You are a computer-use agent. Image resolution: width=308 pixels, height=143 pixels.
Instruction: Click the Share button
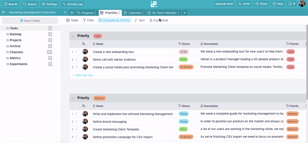(x=261, y=4)
